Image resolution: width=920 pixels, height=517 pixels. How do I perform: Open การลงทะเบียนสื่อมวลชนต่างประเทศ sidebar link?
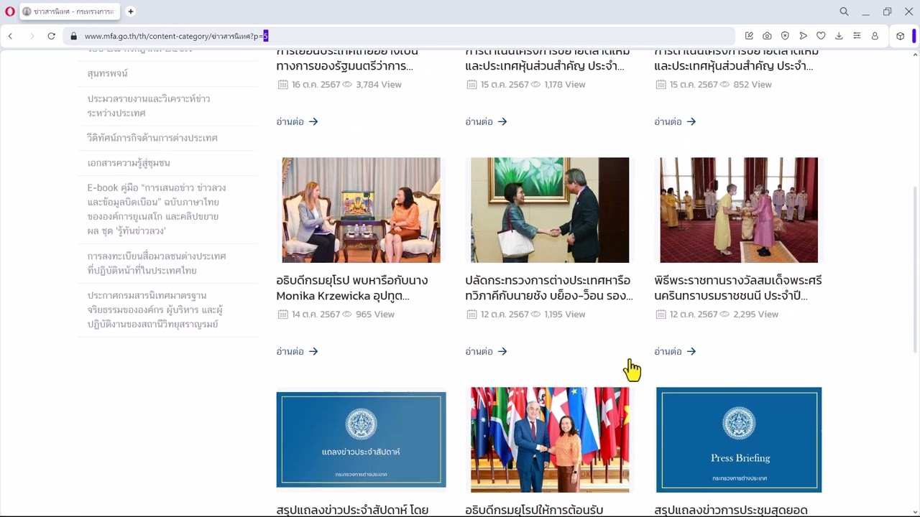point(157,264)
